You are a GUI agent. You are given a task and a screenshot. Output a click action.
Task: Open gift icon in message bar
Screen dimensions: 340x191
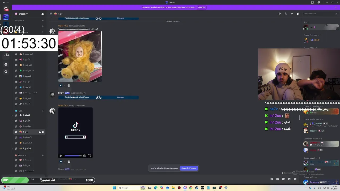(x=272, y=179)
